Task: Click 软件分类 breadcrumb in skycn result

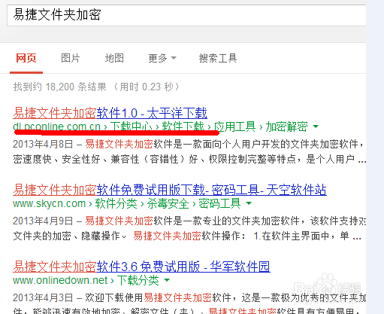Action: [x=116, y=203]
